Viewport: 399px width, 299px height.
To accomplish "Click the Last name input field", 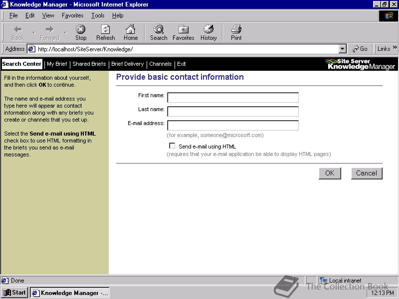I will [x=233, y=111].
